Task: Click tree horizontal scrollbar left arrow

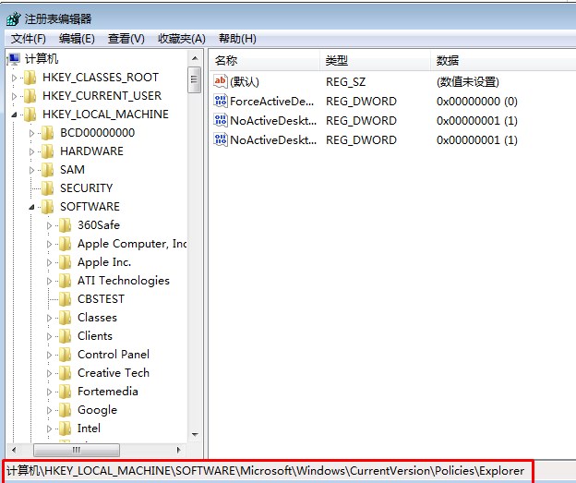Action: click(15, 450)
